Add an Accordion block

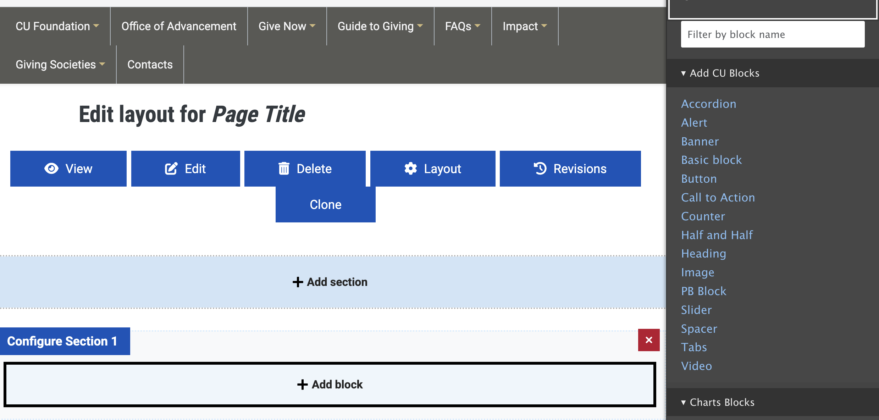click(x=708, y=104)
